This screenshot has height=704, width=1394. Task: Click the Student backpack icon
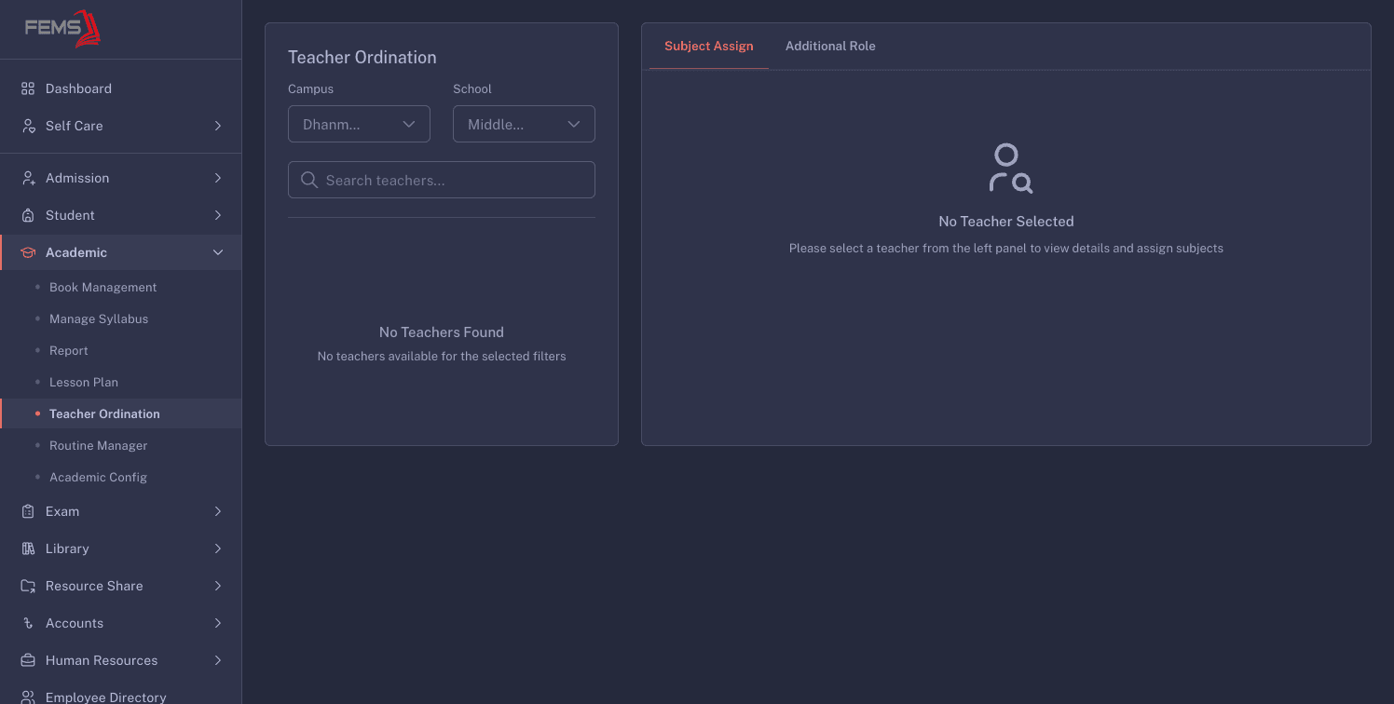point(28,215)
